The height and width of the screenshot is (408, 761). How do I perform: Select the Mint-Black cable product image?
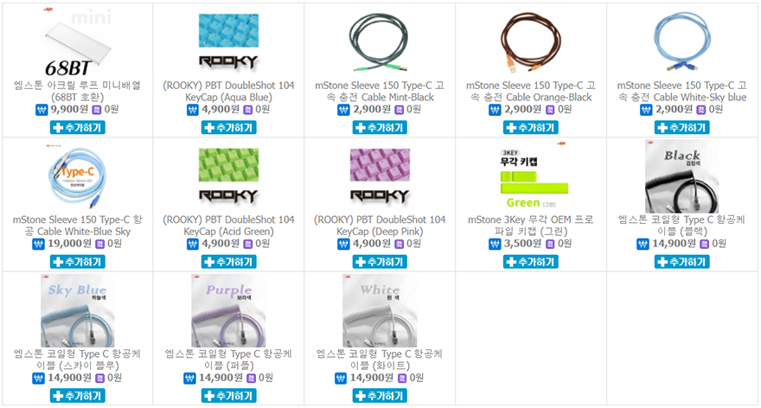pyautogui.click(x=380, y=42)
